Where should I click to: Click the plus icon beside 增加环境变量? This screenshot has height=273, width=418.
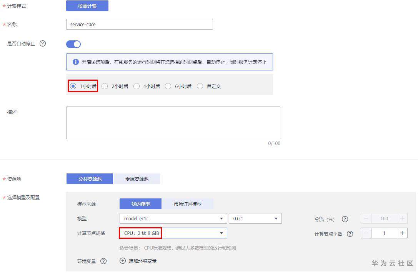(122, 261)
